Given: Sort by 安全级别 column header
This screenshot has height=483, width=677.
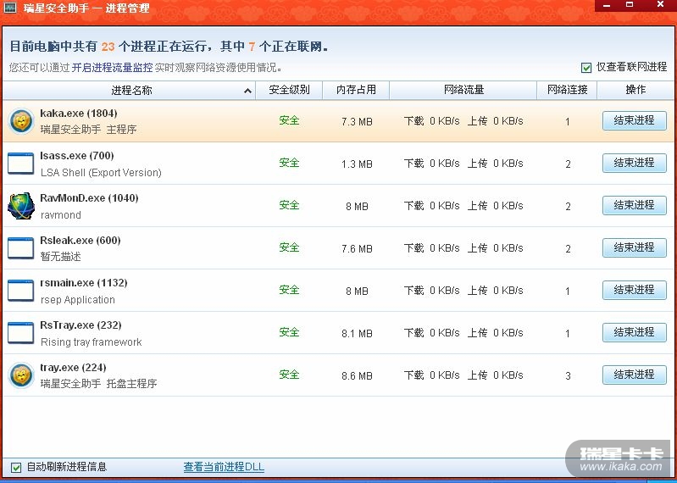Looking at the screenshot, I should point(289,90).
